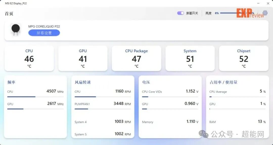Click the CPU Core VIDs progress bar

click(x=170, y=97)
